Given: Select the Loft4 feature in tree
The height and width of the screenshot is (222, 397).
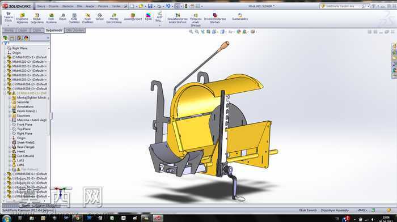Looking at the screenshot, I should click(x=20, y=165).
